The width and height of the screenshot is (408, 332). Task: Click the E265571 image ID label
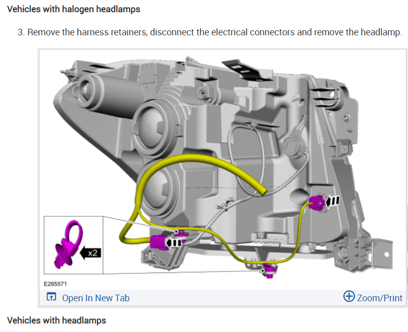[x=55, y=284]
